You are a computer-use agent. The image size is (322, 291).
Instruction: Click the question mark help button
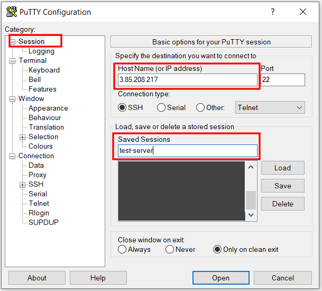pos(272,12)
